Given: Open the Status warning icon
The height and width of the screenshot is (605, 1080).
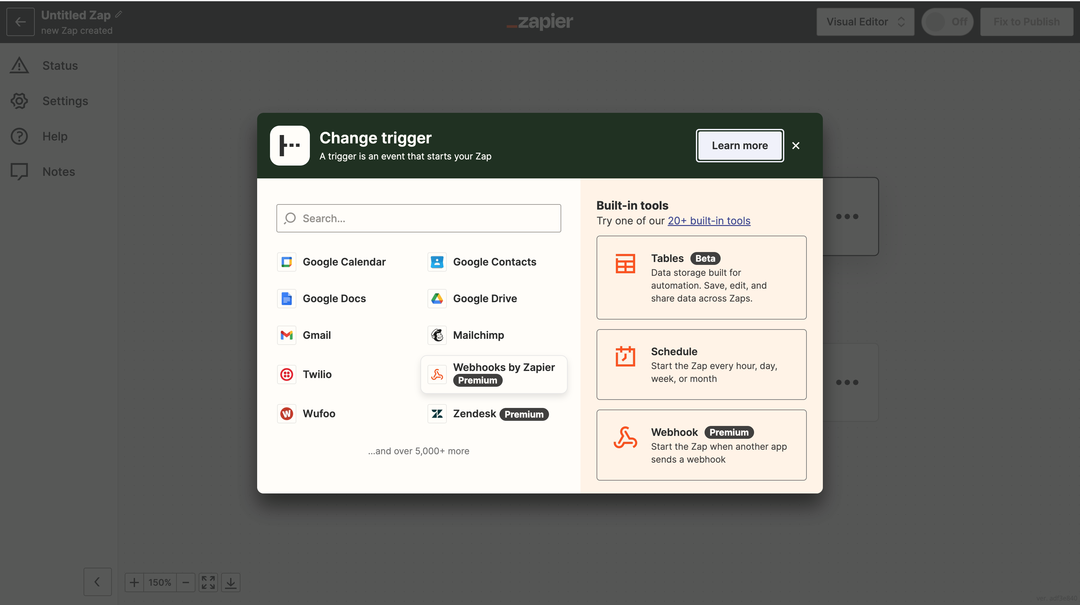Looking at the screenshot, I should [x=19, y=65].
